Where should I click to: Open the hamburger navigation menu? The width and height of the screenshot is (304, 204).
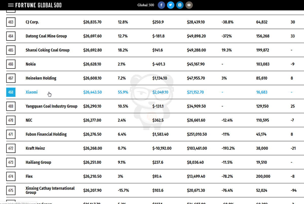click(x=11, y=5)
